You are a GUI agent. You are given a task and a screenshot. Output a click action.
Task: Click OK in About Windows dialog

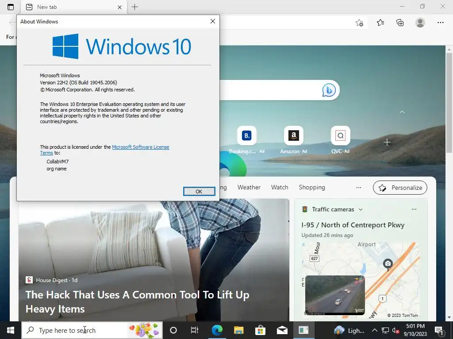[199, 192]
